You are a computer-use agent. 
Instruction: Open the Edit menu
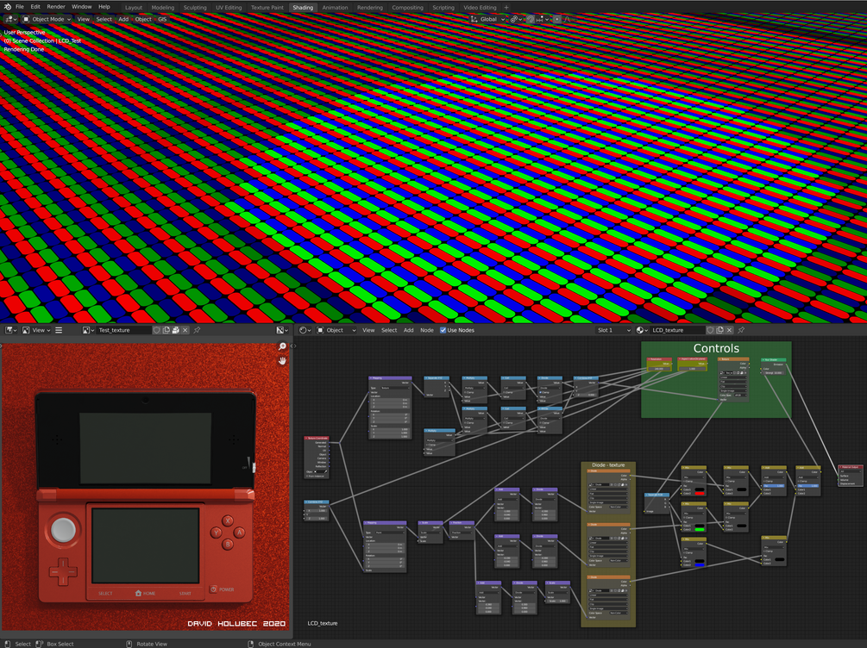35,7
